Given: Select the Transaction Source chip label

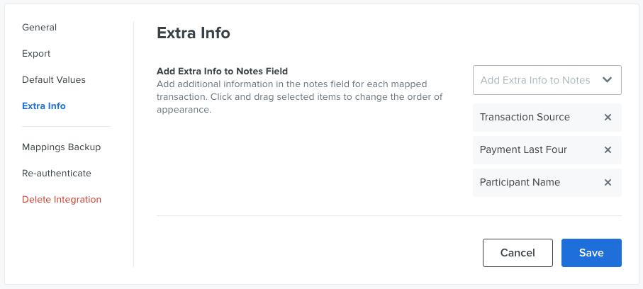Looking at the screenshot, I should pyautogui.click(x=525, y=118).
